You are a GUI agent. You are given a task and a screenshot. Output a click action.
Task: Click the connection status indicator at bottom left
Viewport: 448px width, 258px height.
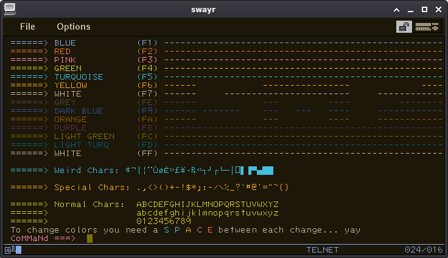pos(13,250)
